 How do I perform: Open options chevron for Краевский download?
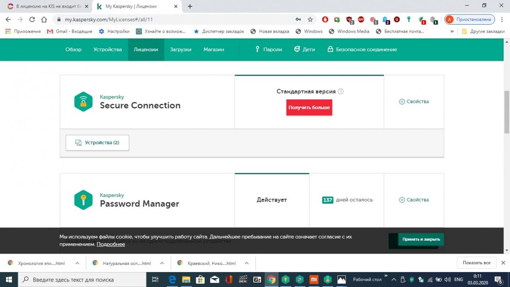point(247,263)
